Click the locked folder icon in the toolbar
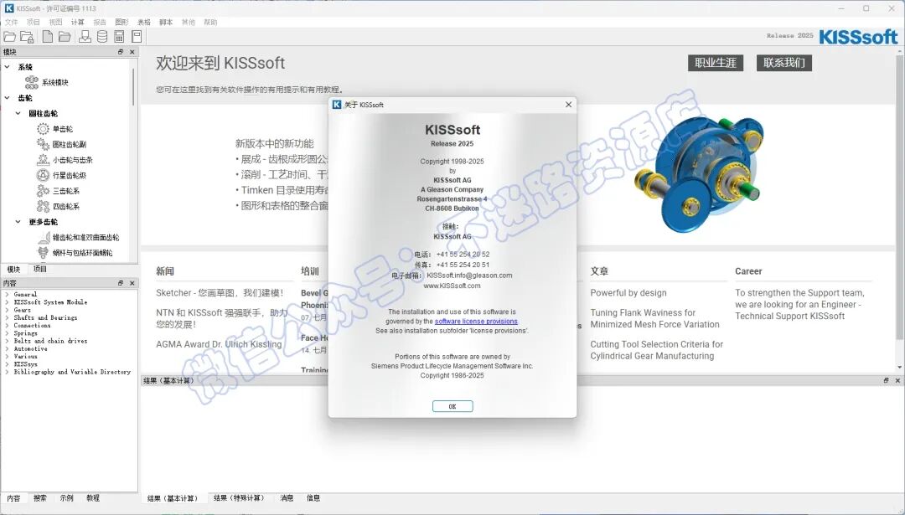This screenshot has height=515, width=905. click(27, 37)
